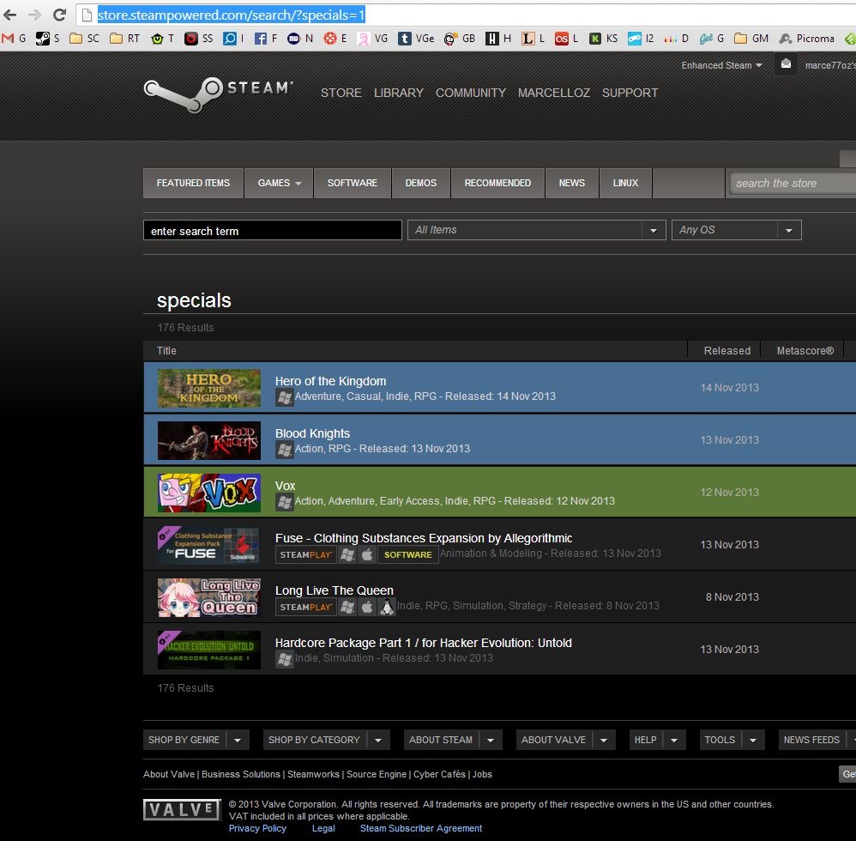Switch to the Demos tab

[421, 183]
